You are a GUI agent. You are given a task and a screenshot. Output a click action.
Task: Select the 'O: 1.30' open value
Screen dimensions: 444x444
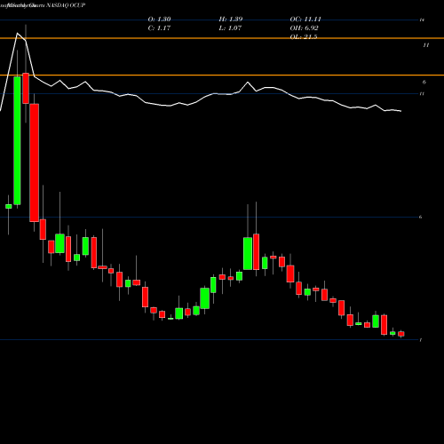click(x=159, y=20)
